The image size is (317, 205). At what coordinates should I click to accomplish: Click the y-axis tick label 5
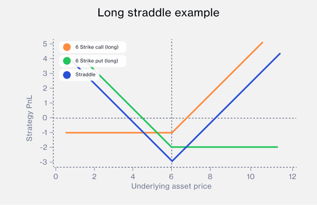[x=46, y=44]
